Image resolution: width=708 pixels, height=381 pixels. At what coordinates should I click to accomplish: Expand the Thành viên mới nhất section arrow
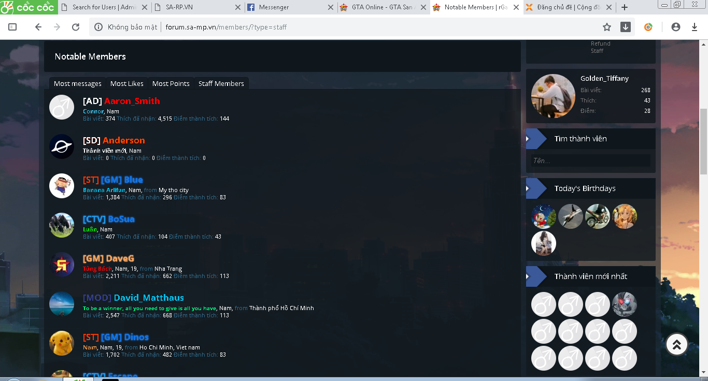(528, 276)
